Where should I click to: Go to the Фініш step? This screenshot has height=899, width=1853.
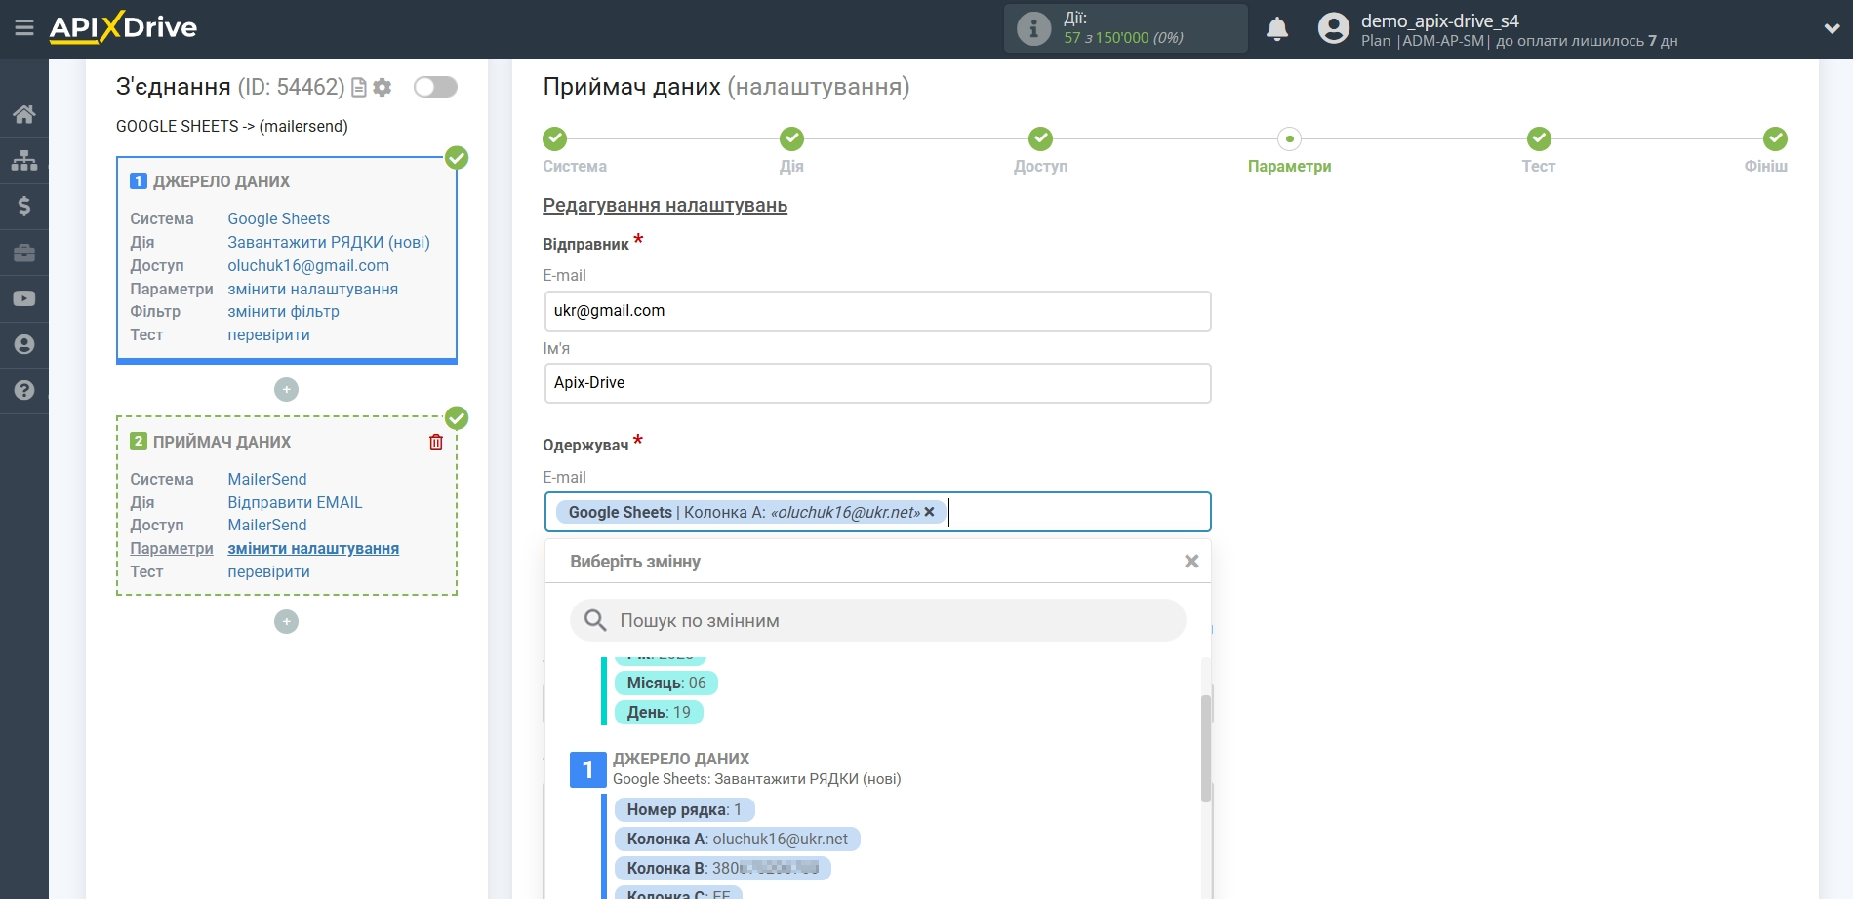click(x=1775, y=138)
